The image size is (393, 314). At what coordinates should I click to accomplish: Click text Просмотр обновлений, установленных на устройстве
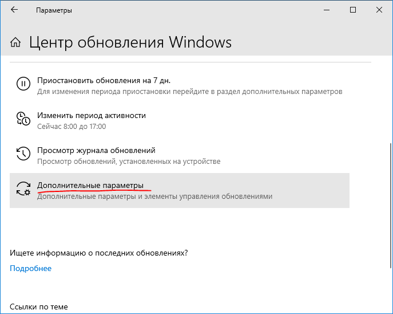pos(129,162)
